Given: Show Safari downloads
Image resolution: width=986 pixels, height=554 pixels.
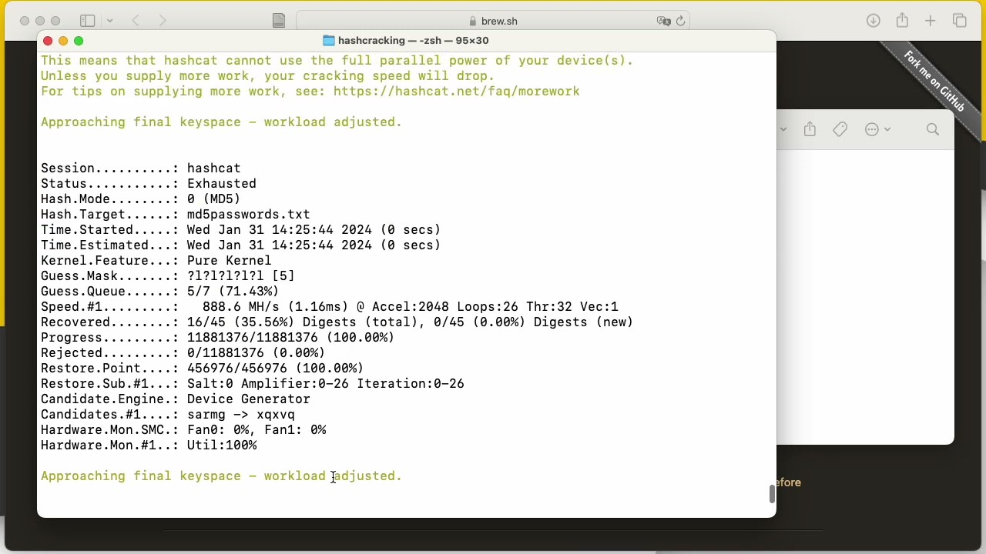Looking at the screenshot, I should 873,21.
